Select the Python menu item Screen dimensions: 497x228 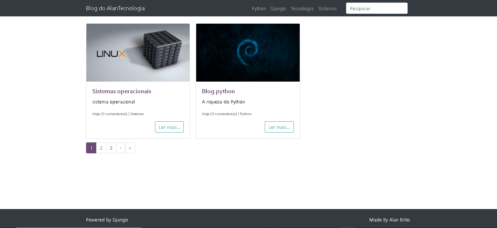pos(259,8)
